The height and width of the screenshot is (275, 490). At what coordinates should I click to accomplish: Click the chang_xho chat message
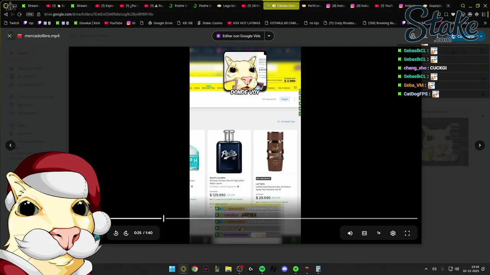[x=425, y=68]
